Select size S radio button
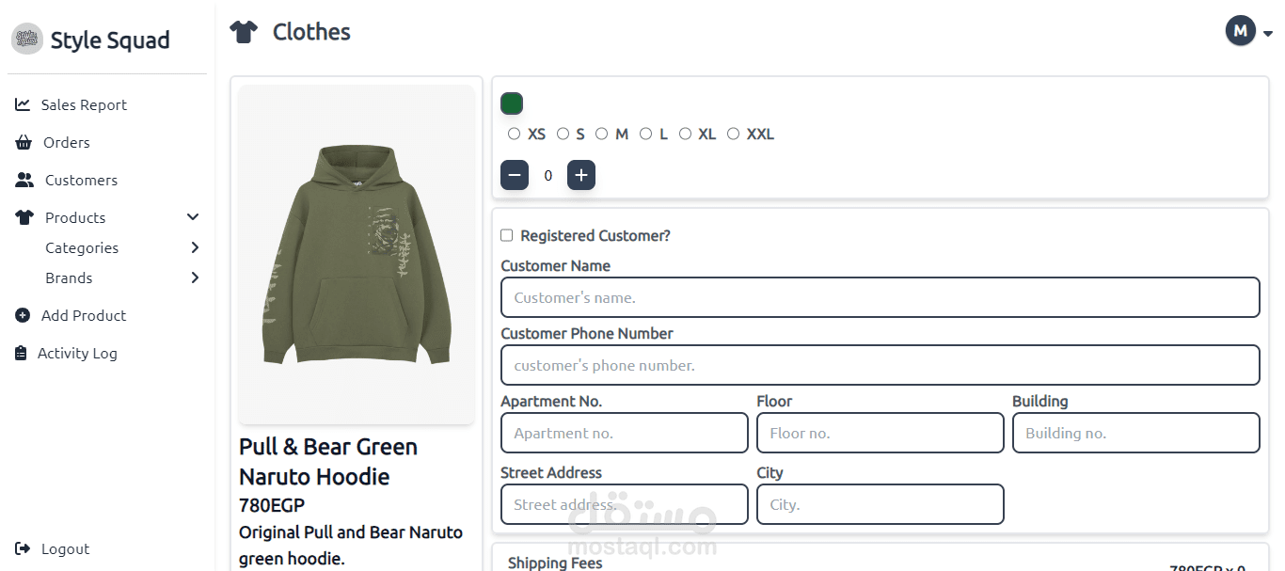 coord(563,134)
